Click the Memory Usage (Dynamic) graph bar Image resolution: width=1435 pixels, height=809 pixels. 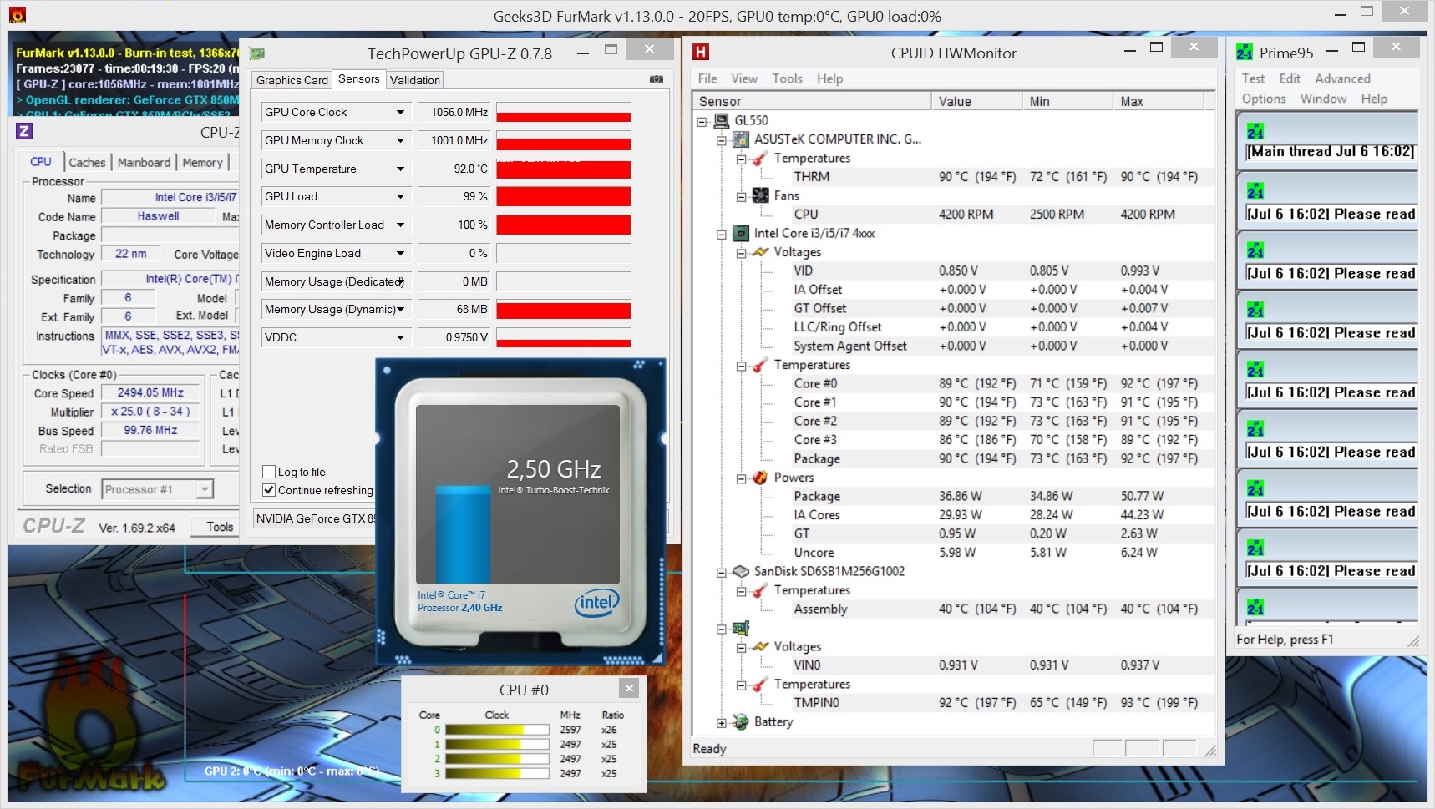(x=564, y=310)
